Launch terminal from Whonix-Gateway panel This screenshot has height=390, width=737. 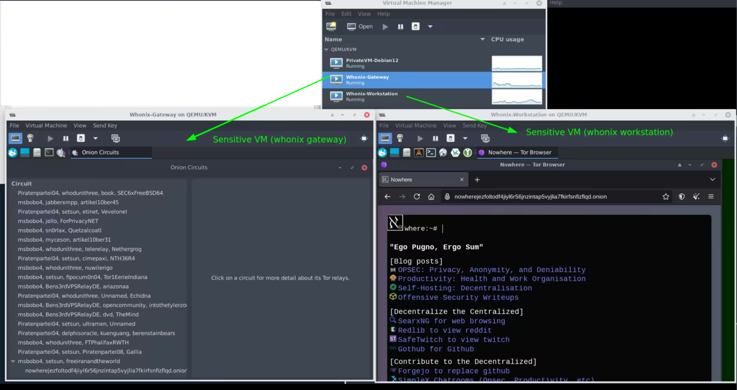click(x=49, y=152)
